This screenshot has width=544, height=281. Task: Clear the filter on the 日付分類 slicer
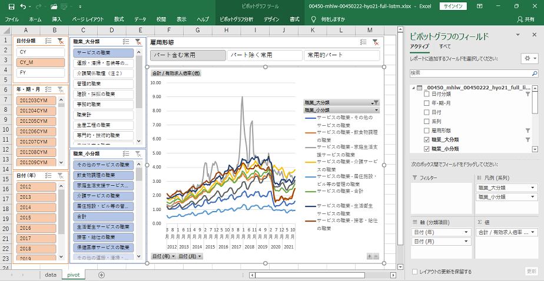pyautogui.click(x=61, y=41)
